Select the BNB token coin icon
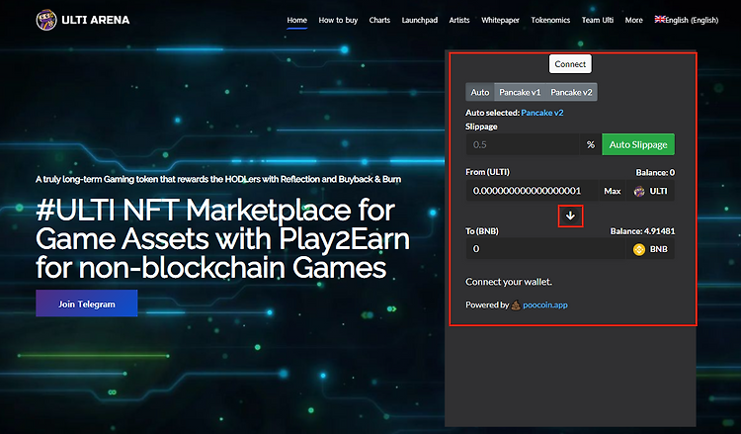Screen dimensions: 741x434 point(639,249)
